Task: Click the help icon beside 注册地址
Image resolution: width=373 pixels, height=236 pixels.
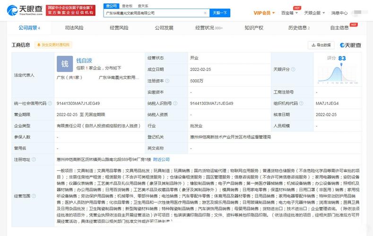Action: (x=34, y=160)
